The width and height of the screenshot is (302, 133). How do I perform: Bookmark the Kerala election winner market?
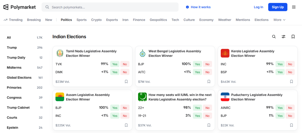[291, 82]
